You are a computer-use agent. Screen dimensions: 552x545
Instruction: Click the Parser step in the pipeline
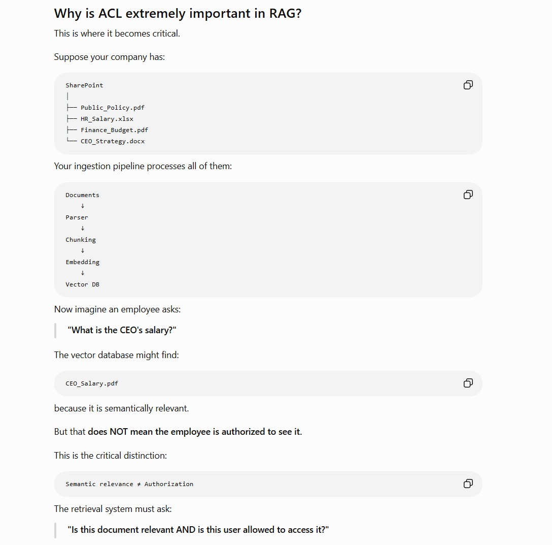[77, 217]
